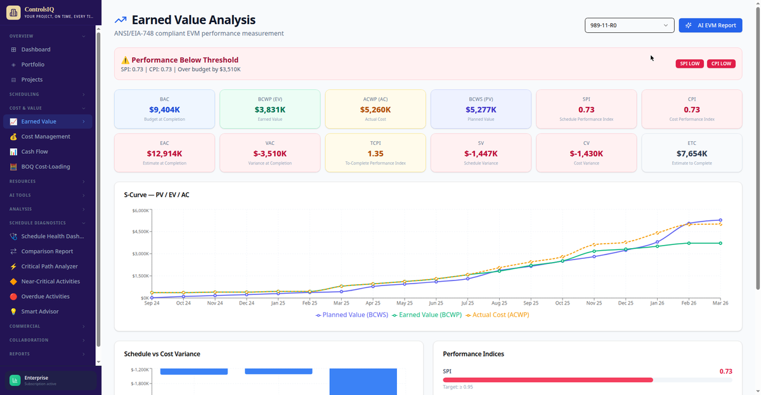Click the BOQ Cost-Loading abacus icon
This screenshot has height=395, width=761.
[13, 167]
